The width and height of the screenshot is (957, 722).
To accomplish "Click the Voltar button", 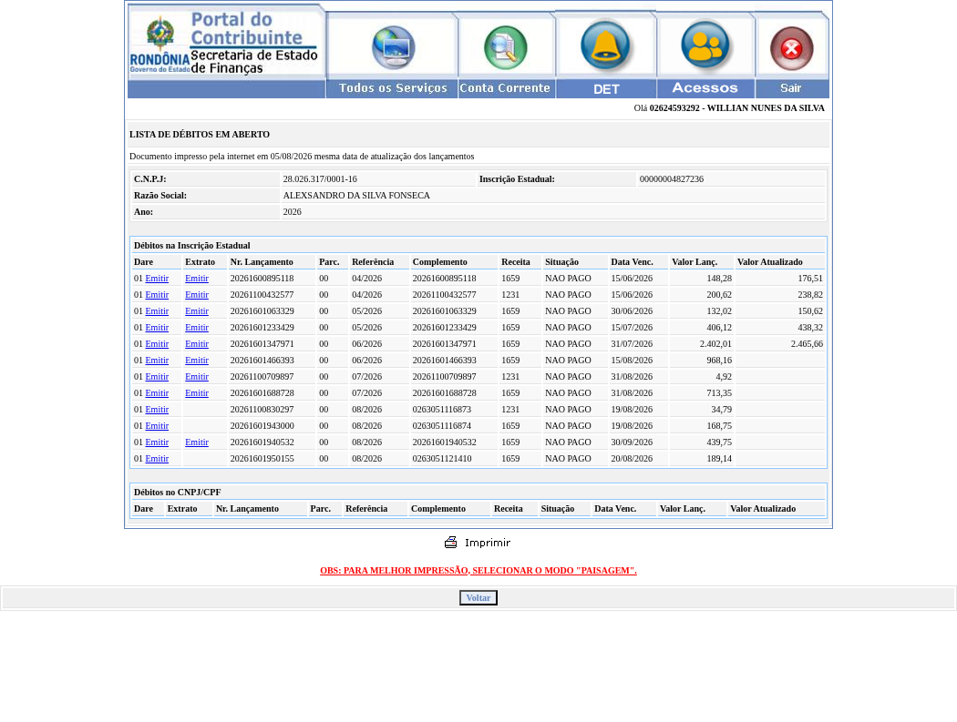I will pos(478,597).
